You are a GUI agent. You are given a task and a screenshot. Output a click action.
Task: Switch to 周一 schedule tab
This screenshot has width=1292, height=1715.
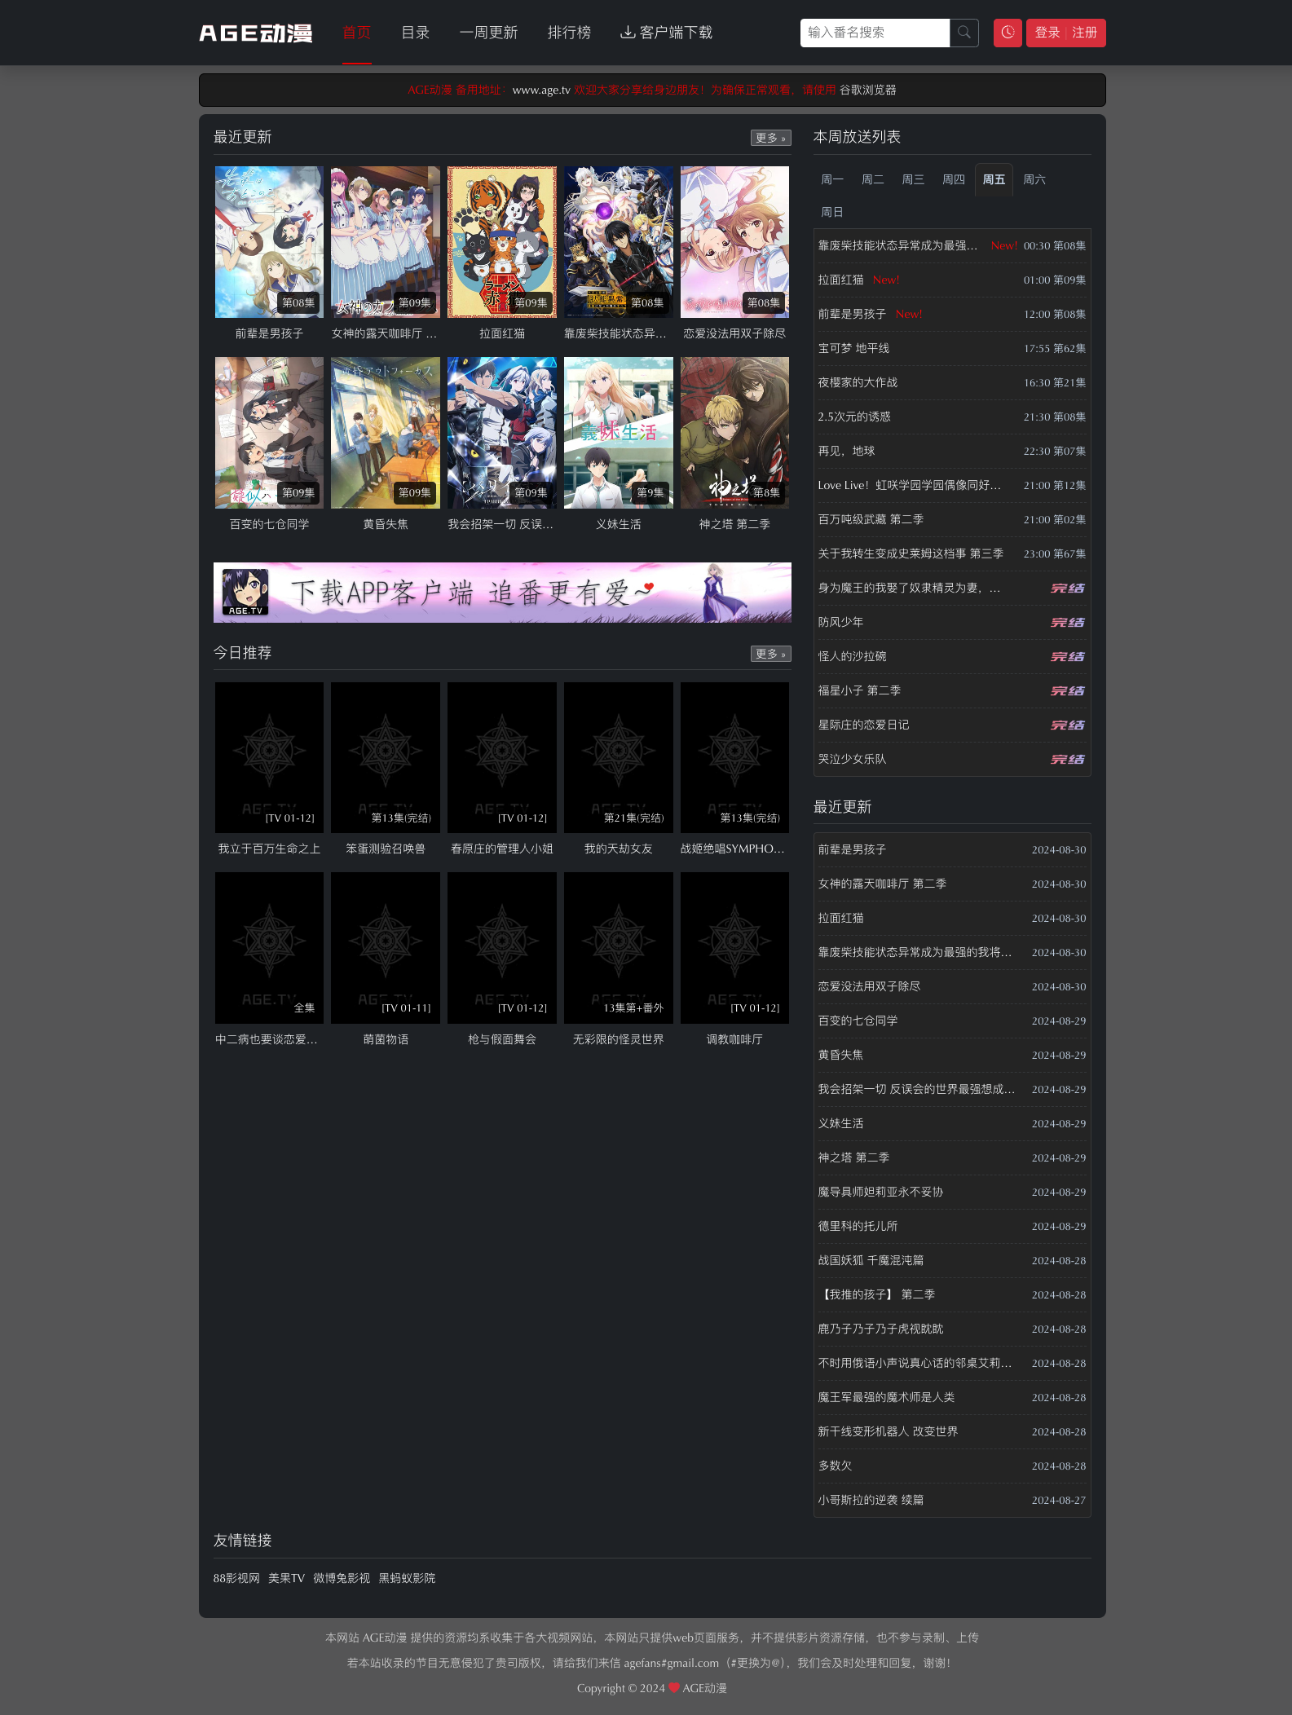pyautogui.click(x=831, y=179)
